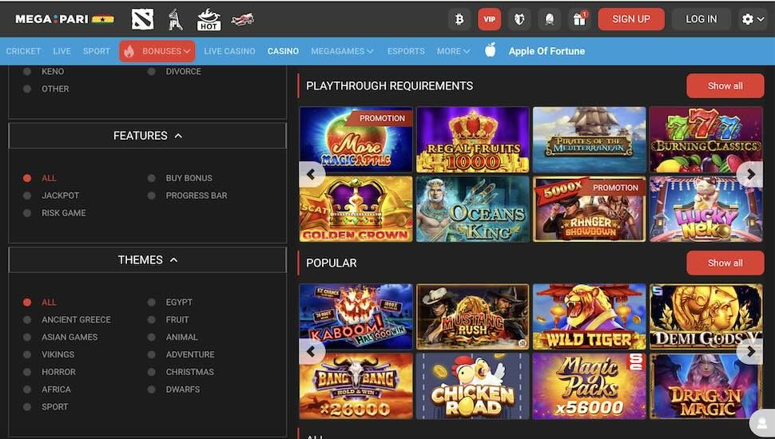
Task: Click the Sign Up button
Action: point(631,19)
